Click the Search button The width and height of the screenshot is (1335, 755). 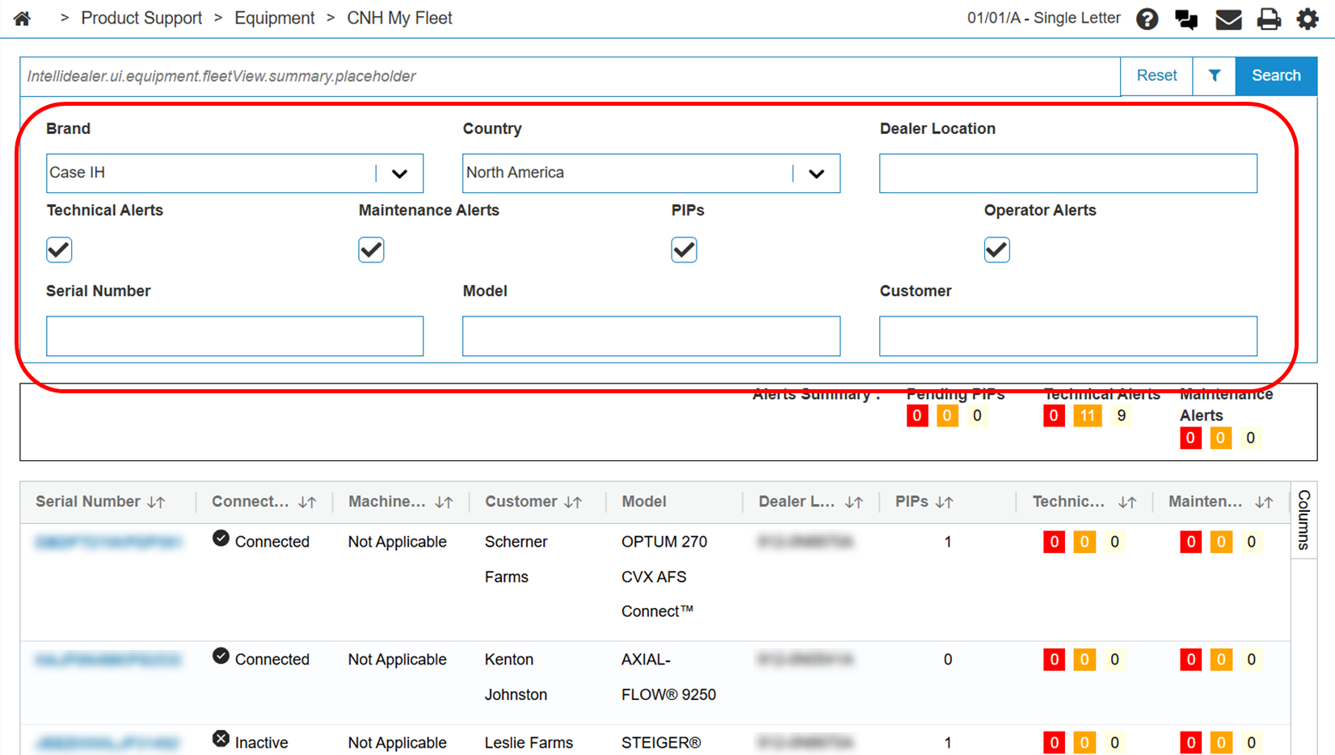click(x=1275, y=76)
